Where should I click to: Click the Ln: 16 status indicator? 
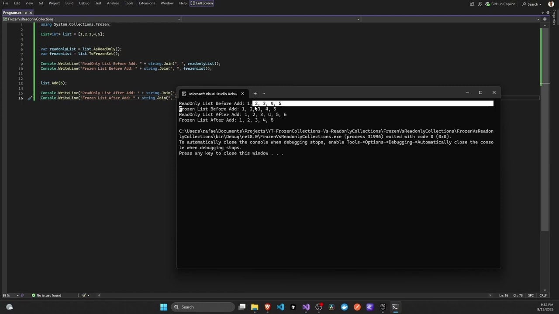coord(504,295)
